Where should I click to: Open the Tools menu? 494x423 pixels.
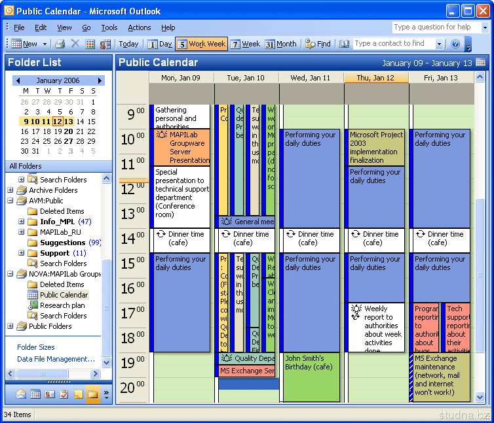[x=109, y=27]
